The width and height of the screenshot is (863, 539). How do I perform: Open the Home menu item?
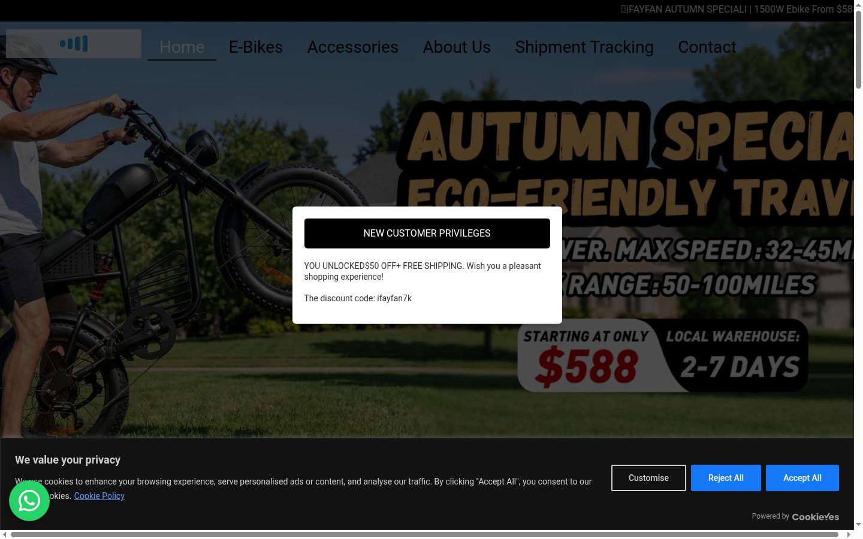pos(182,47)
